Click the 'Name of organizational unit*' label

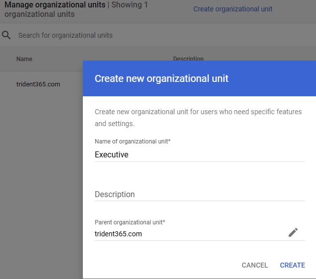click(132, 141)
